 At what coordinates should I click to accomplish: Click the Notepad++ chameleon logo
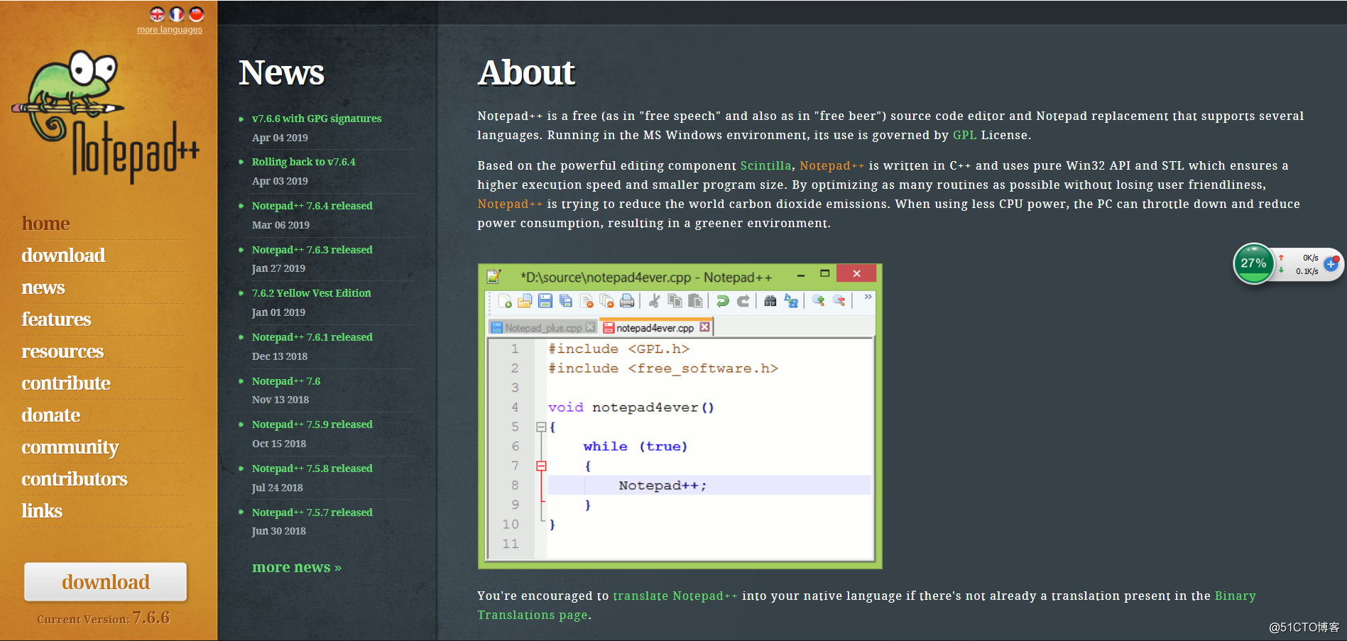(105, 116)
